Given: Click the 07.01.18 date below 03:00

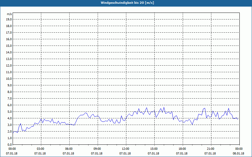Looking at the screenshot, I should [x=40, y=154].
